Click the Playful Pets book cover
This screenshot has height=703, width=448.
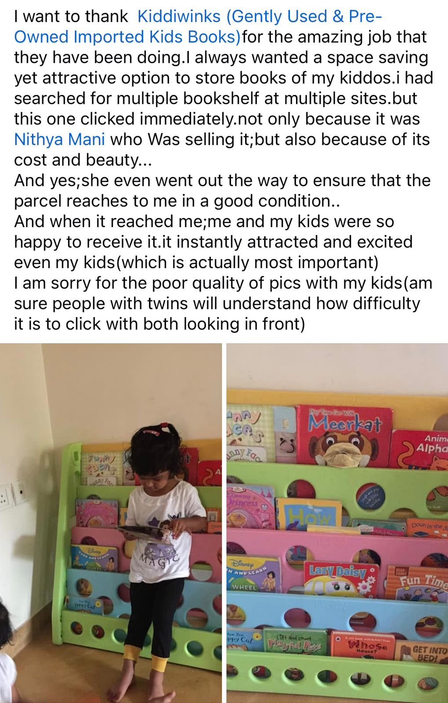coord(295,642)
